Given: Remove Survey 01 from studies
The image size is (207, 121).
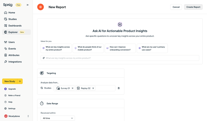Looking at the screenshot, I should coord(72,88).
